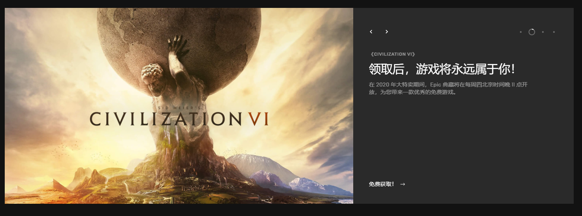
Task: Open the Civilization VI banner artwork
Action: [x=179, y=106]
